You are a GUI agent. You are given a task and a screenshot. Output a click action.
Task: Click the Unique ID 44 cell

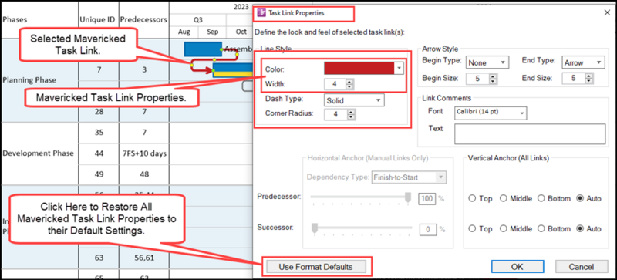click(x=98, y=153)
